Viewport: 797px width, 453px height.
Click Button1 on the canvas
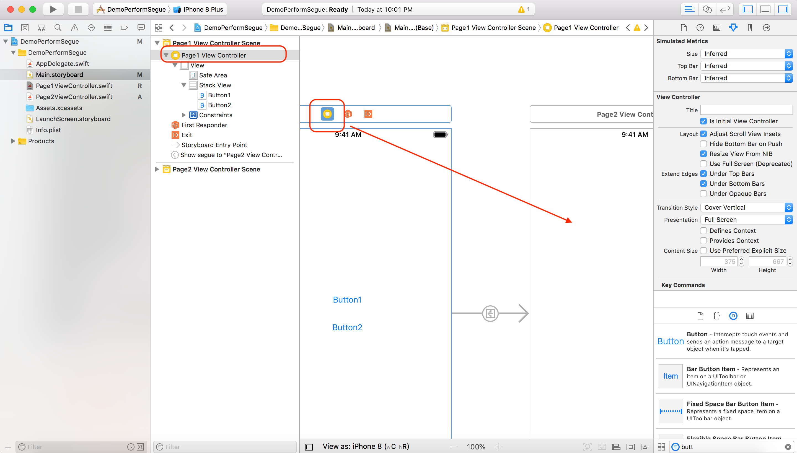(x=347, y=300)
